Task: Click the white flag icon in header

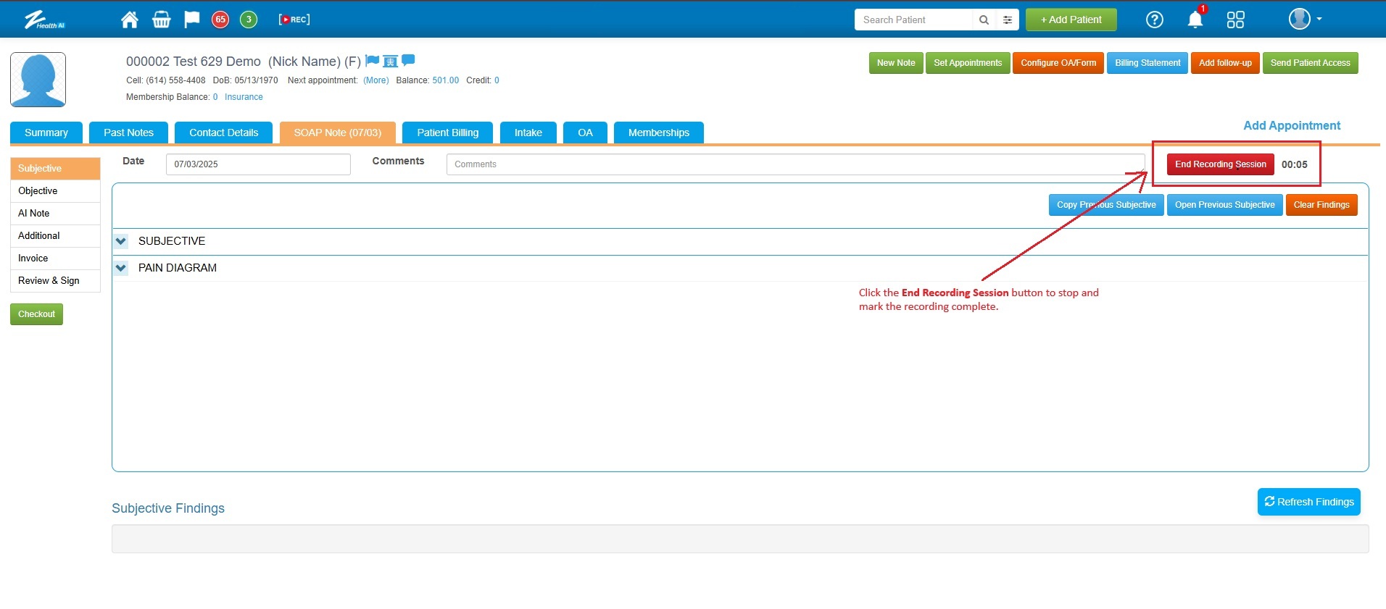Action: click(x=191, y=20)
